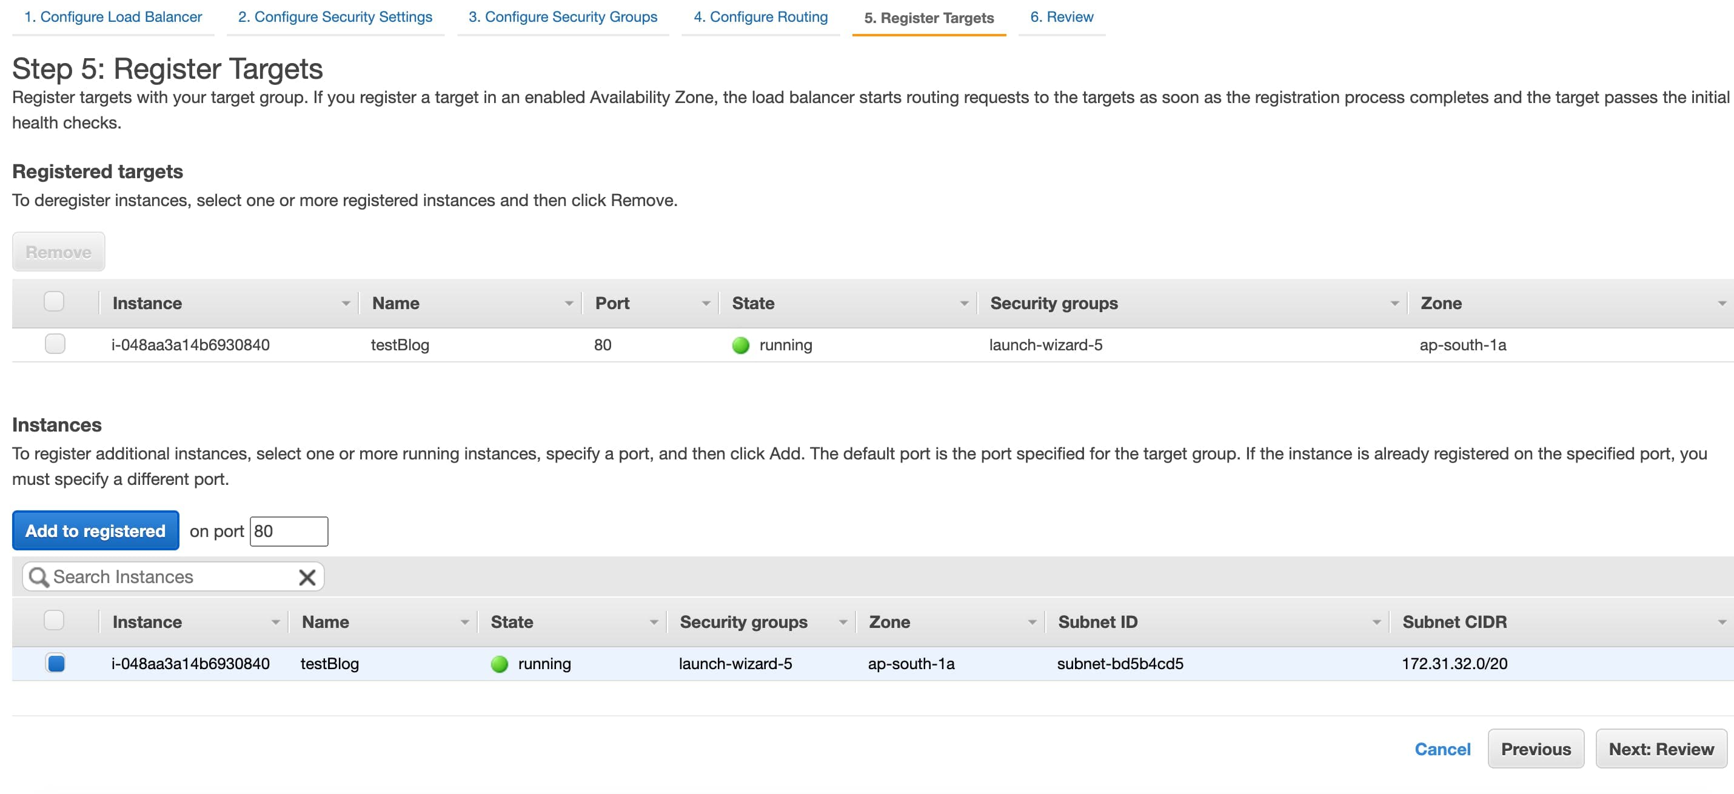1734x794 pixels.
Task: Click instance ID i-048aa3a14b6930840 in Registered targets
Action: pos(190,345)
